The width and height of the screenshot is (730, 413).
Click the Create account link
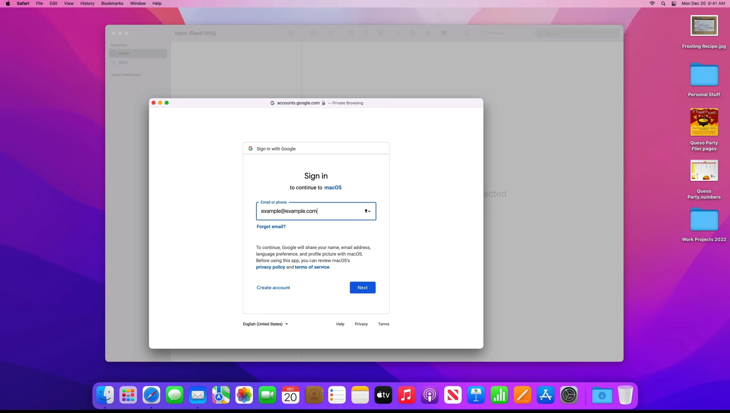tap(273, 288)
